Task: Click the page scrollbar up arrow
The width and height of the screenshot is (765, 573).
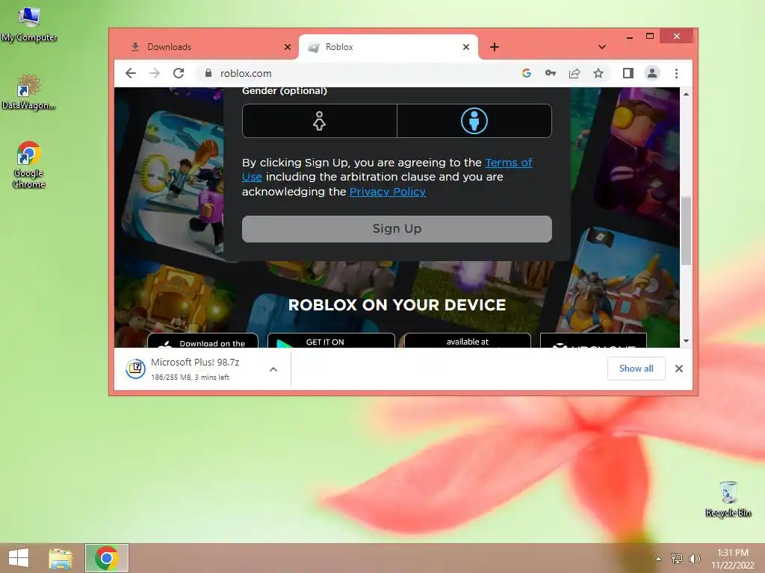Action: pos(686,94)
